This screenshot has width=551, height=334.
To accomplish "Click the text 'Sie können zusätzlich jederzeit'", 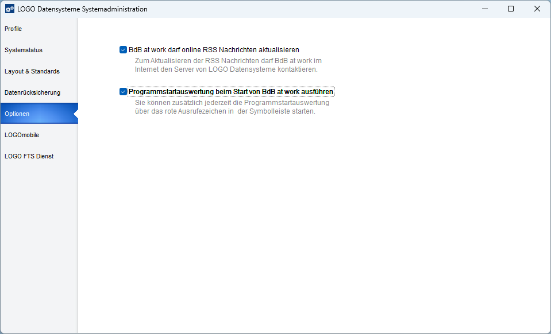I will coord(183,103).
